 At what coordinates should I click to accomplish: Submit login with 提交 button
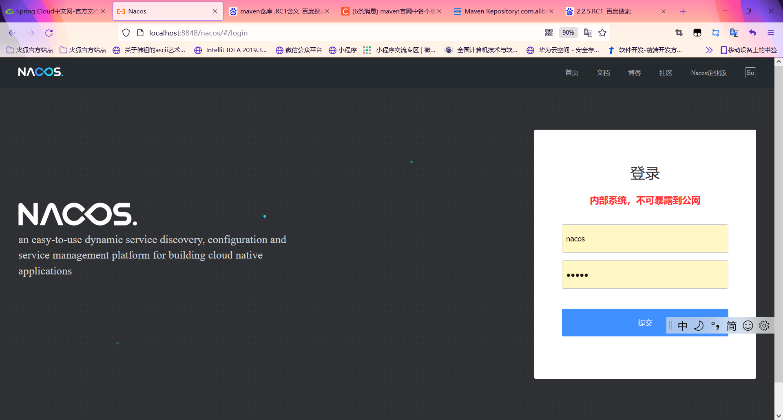tap(645, 323)
